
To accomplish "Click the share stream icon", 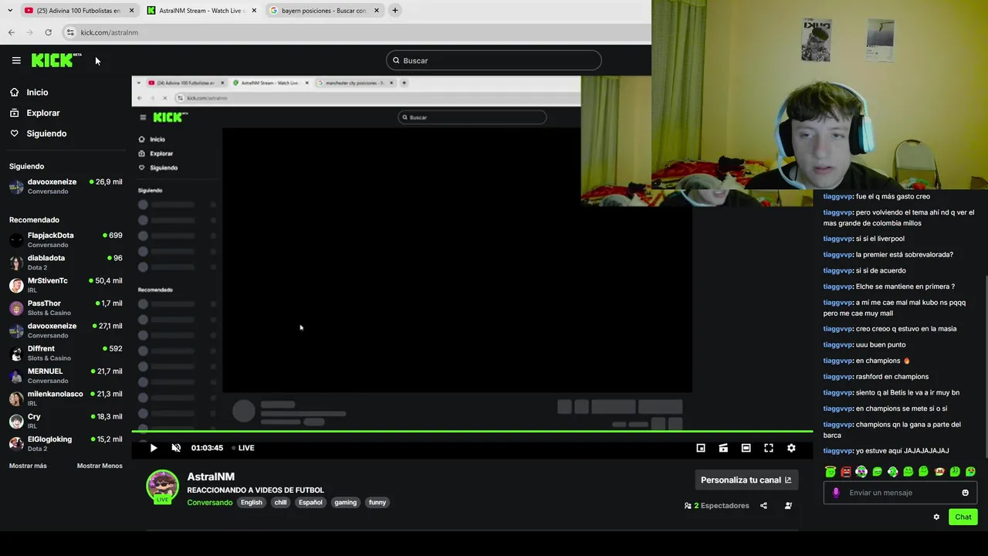I will [763, 506].
